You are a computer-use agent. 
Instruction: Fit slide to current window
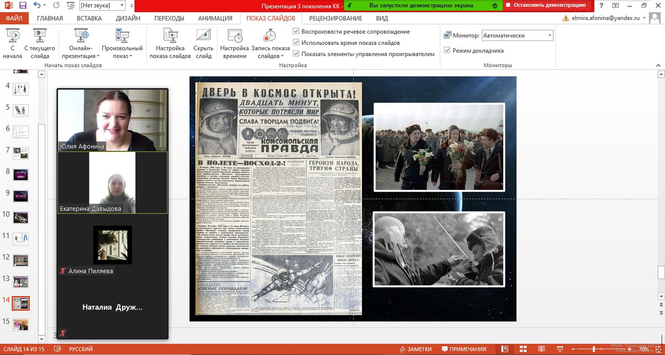658,349
